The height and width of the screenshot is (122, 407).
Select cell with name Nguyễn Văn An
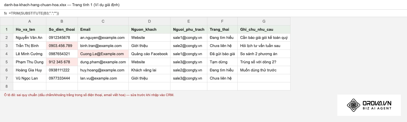click(30, 38)
